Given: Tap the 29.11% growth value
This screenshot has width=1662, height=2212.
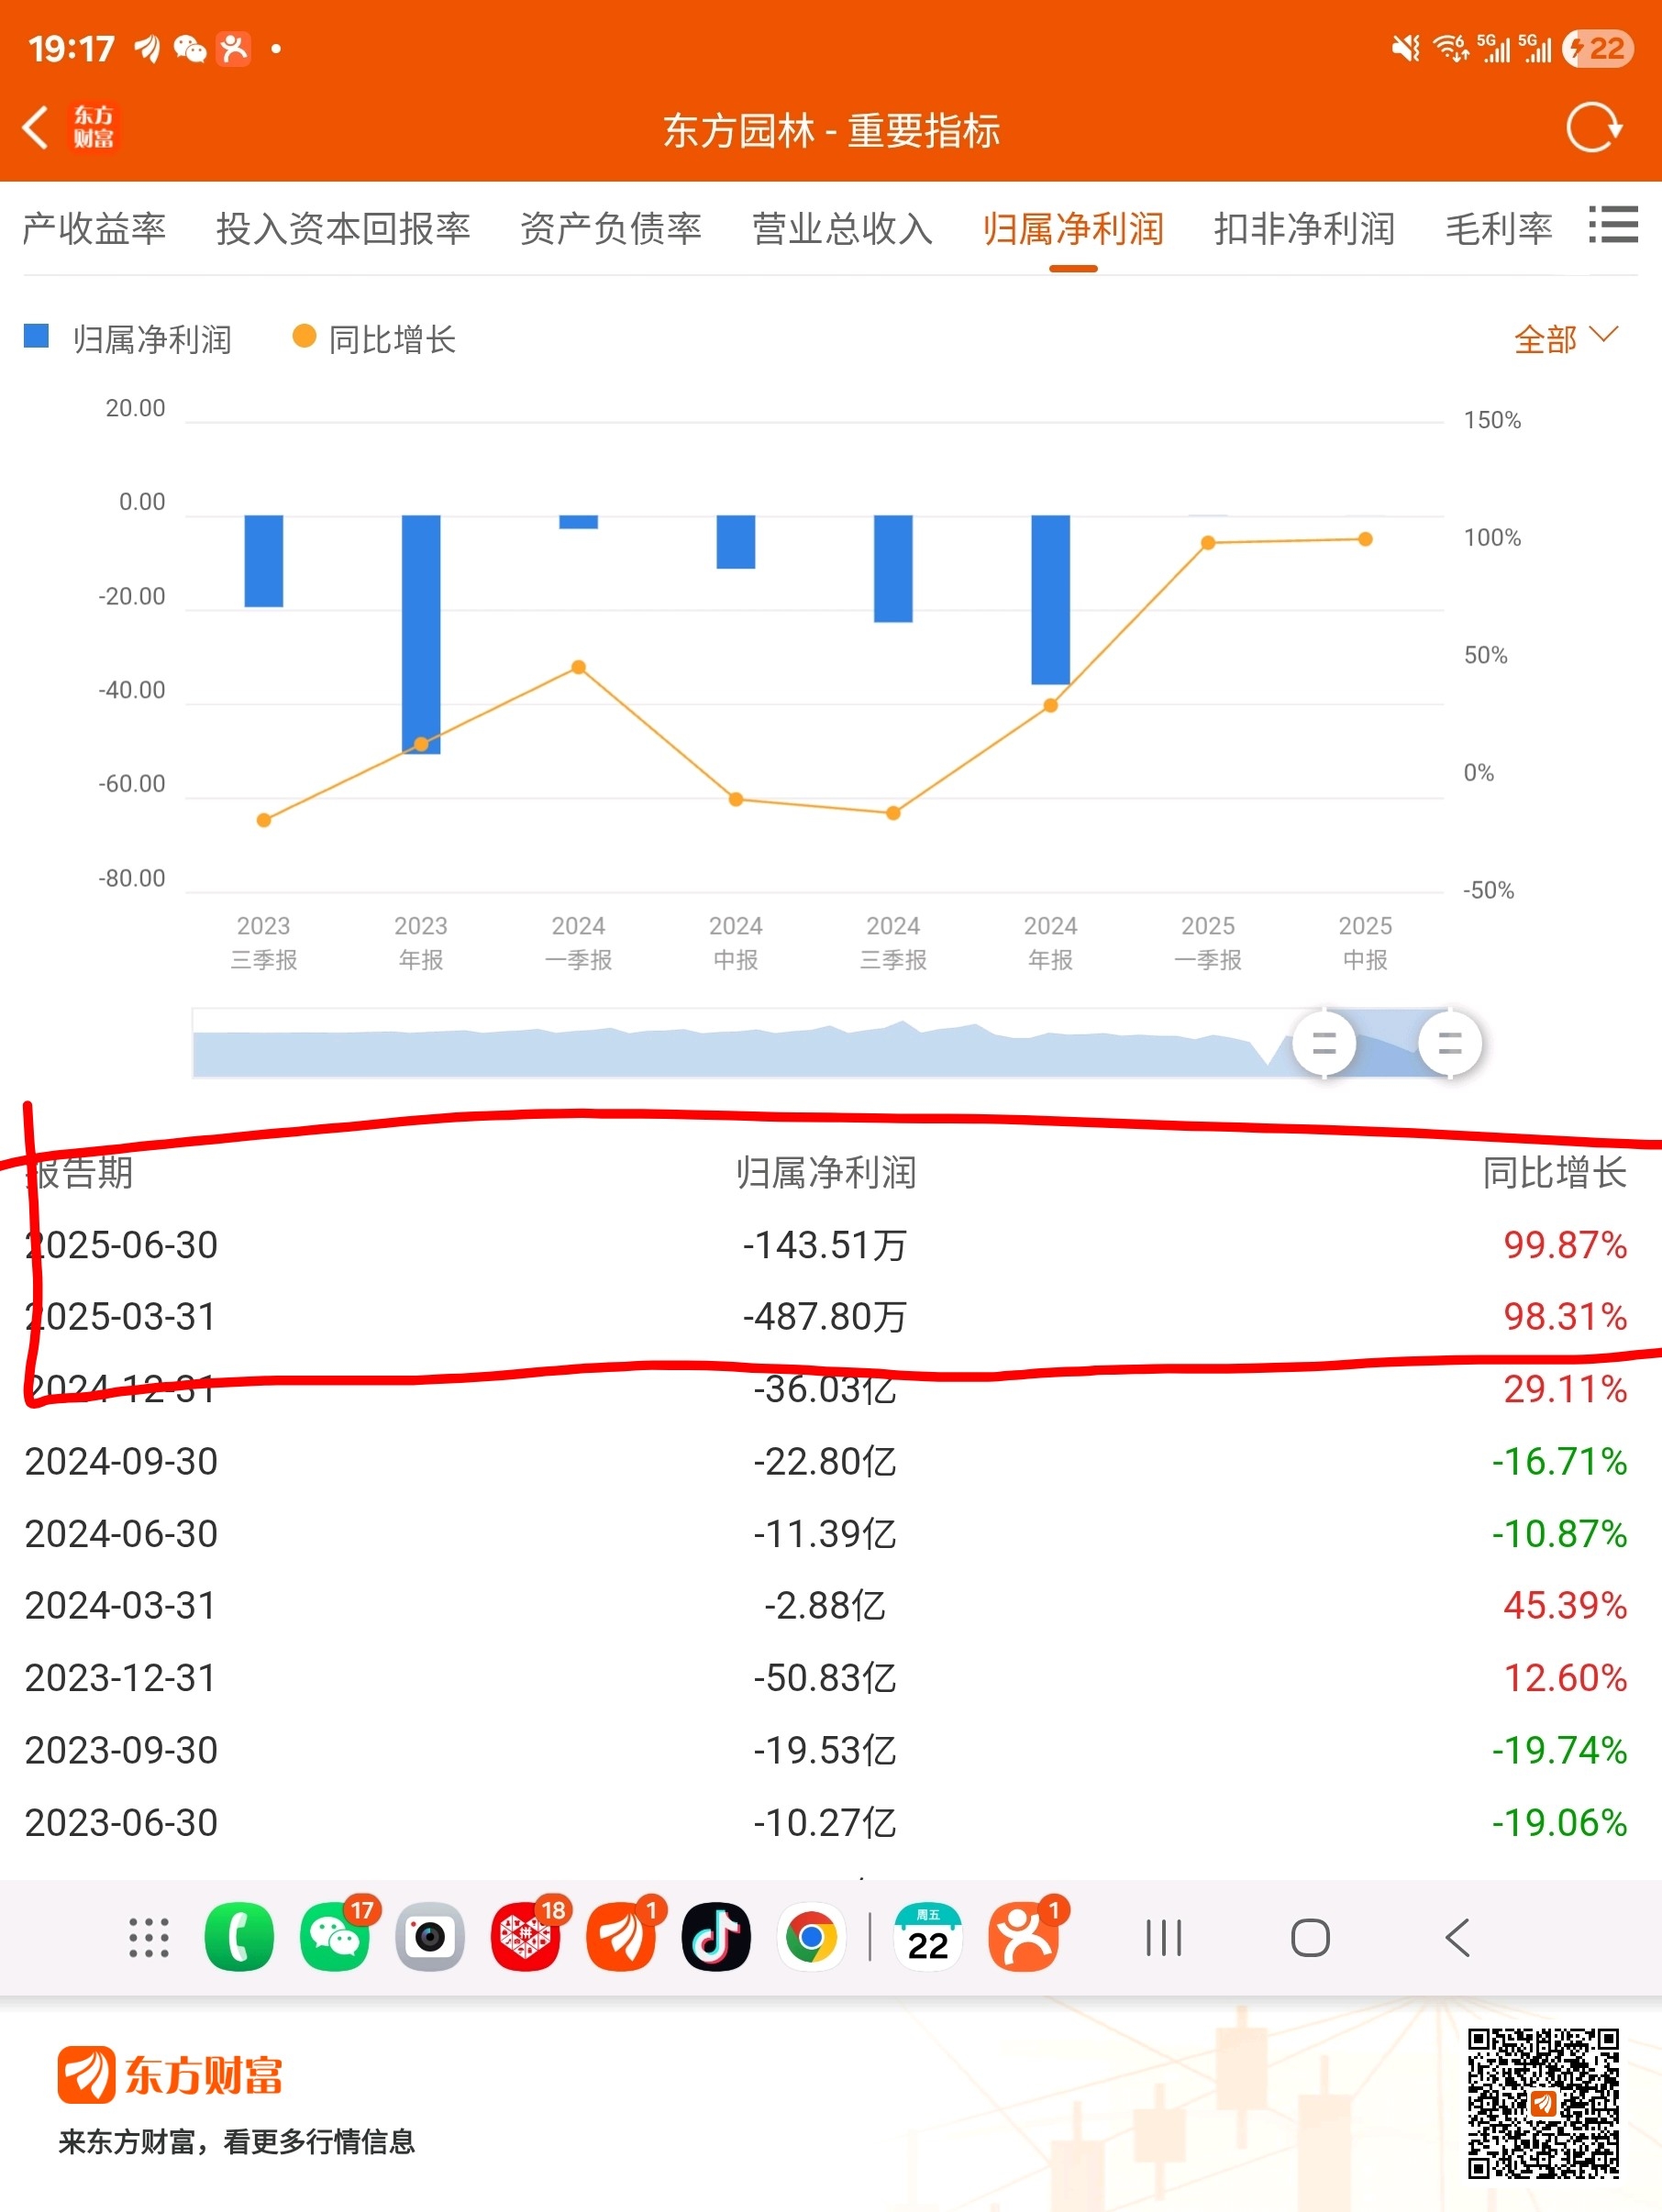Looking at the screenshot, I should coord(1565,1389).
